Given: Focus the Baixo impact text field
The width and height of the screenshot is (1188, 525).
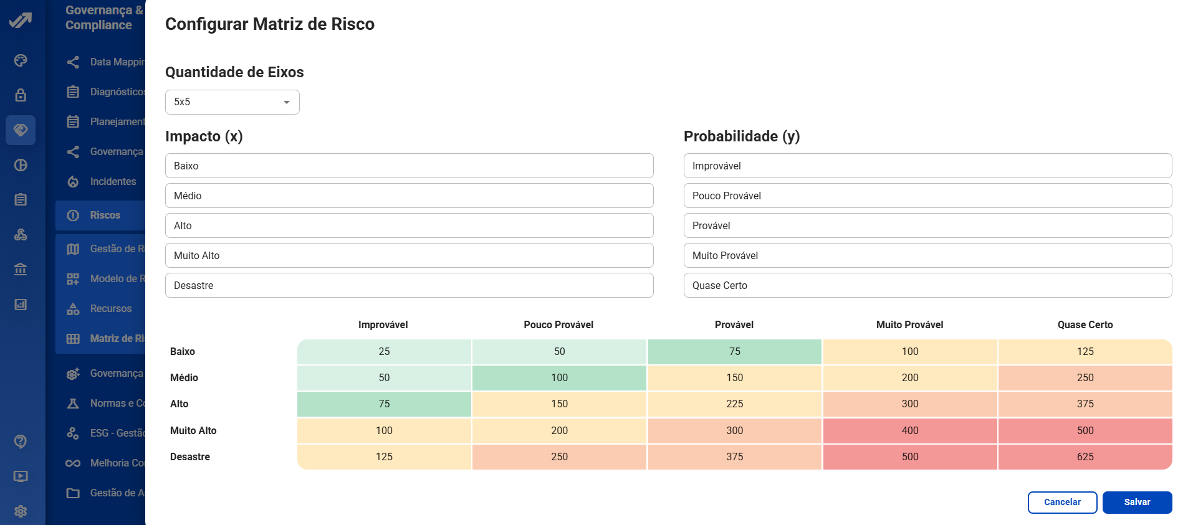Looking at the screenshot, I should pyautogui.click(x=409, y=166).
